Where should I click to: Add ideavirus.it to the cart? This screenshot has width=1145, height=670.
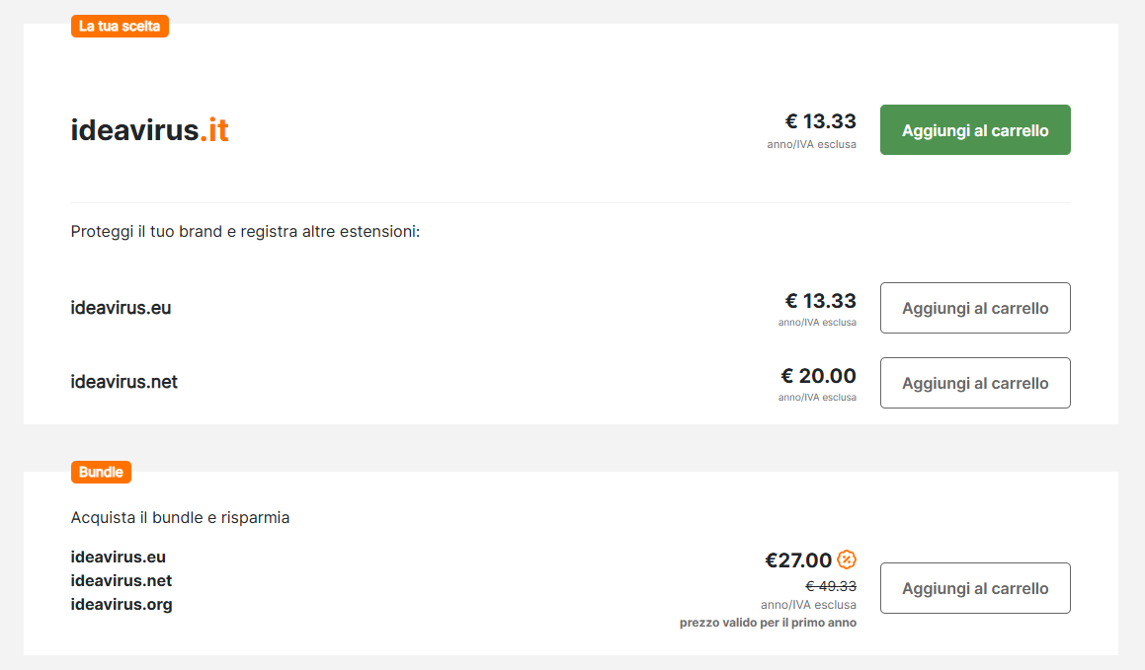[975, 130]
